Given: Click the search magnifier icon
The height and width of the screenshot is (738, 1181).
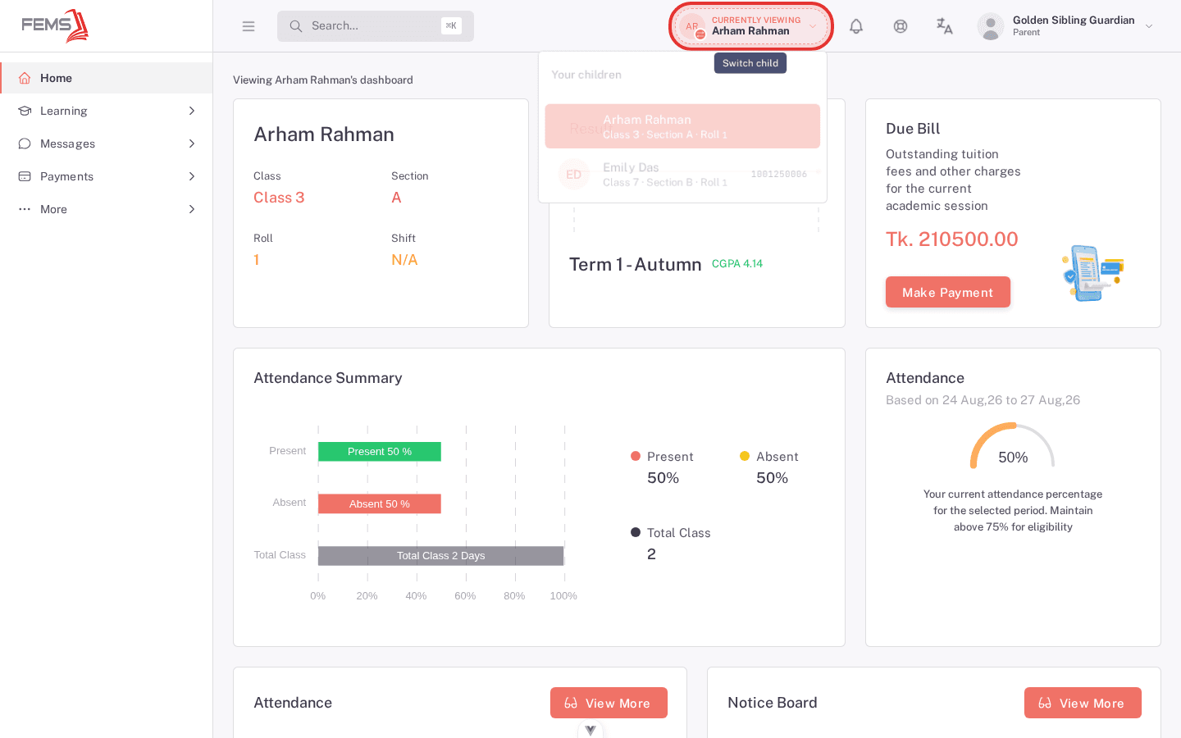Looking at the screenshot, I should coord(296,26).
